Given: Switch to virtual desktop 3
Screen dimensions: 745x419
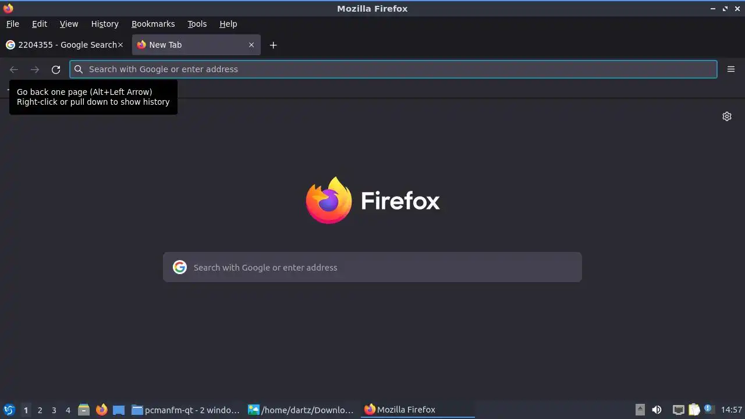Looking at the screenshot, I should click(54, 410).
